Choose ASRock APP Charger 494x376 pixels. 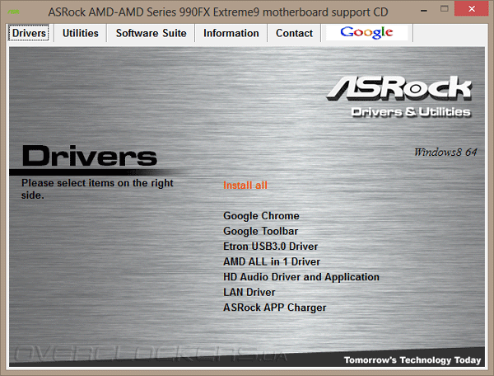coord(275,308)
